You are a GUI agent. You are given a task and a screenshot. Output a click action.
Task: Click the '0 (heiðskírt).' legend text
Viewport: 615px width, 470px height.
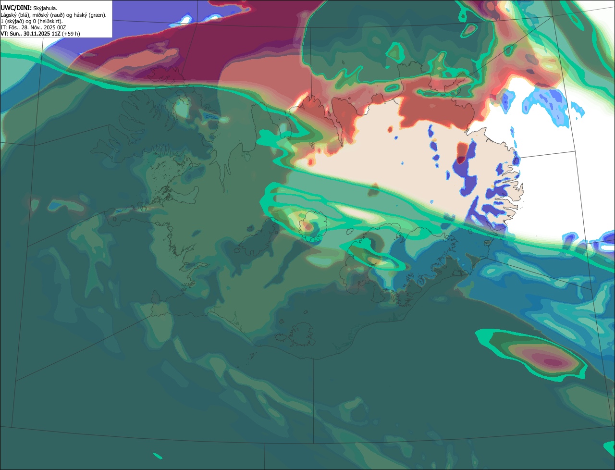click(48, 22)
